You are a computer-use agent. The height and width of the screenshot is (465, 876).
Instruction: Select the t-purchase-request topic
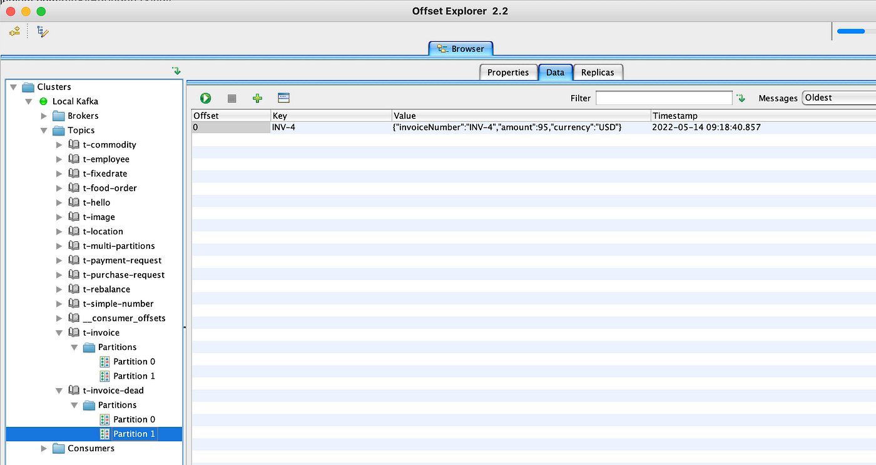click(x=124, y=275)
